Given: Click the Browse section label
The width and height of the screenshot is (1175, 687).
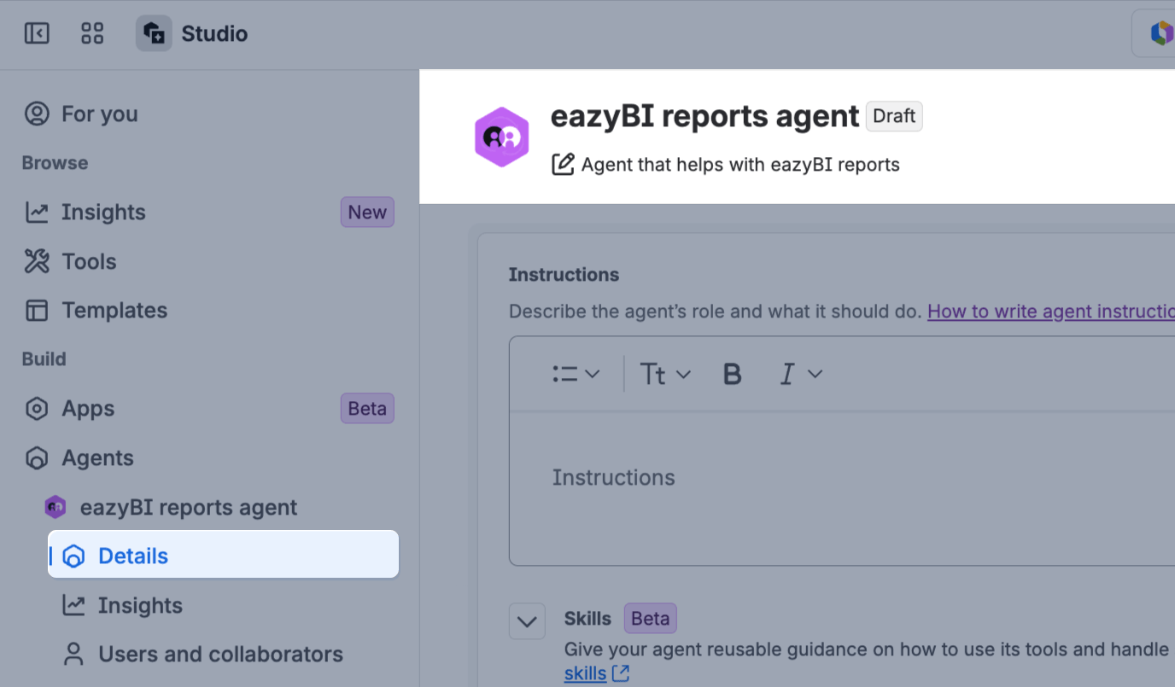Looking at the screenshot, I should [55, 163].
